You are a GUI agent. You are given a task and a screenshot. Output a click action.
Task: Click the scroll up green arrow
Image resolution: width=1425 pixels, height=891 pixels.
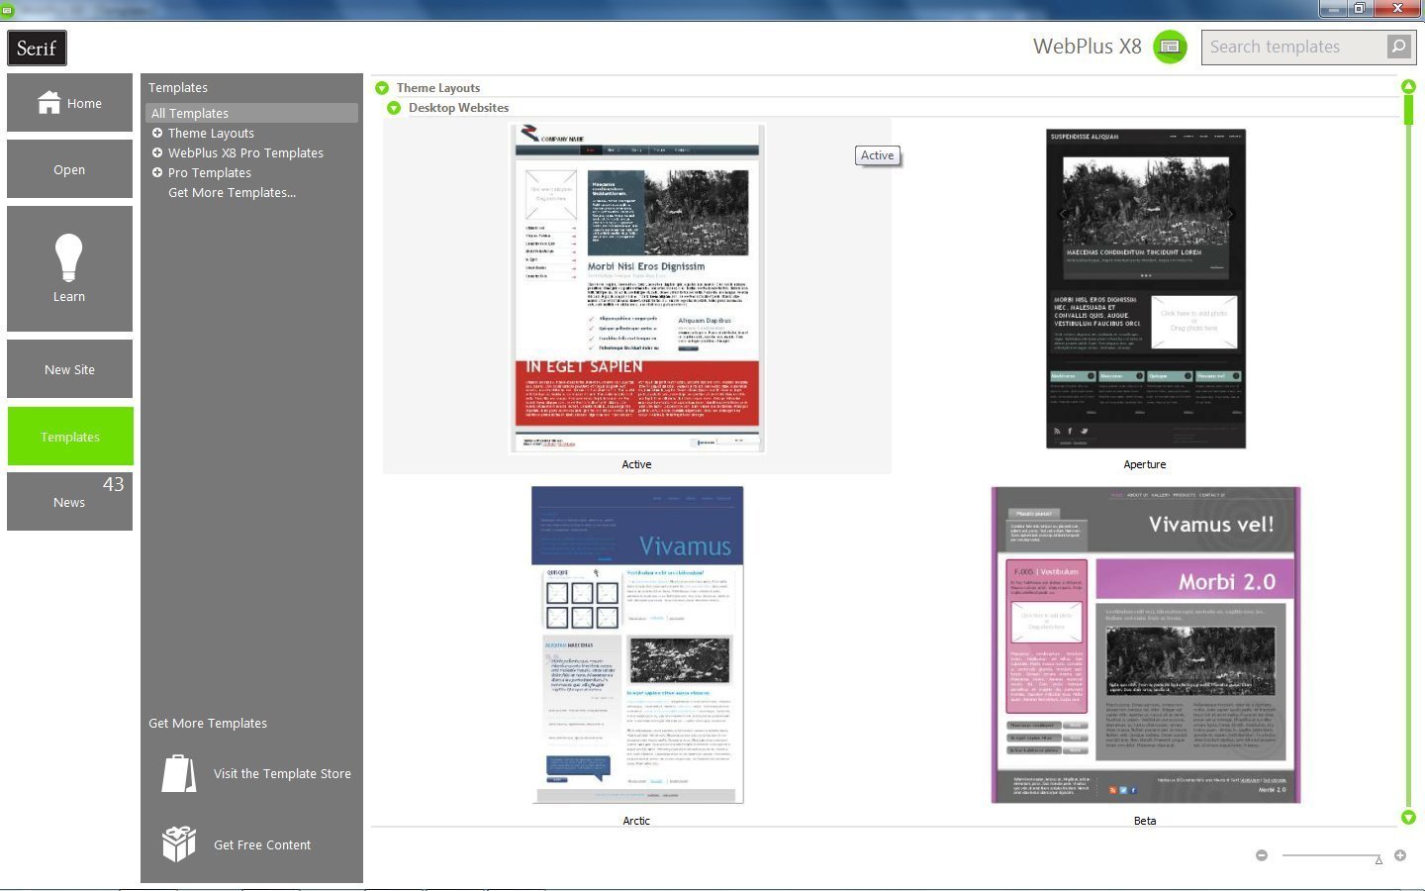click(x=1408, y=86)
